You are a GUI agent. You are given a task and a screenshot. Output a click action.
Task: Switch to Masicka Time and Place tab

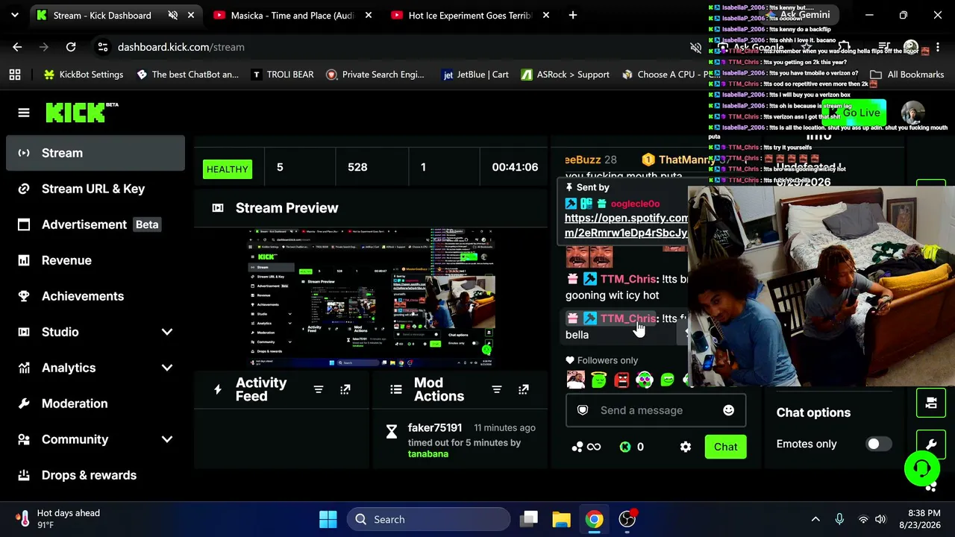[292, 15]
